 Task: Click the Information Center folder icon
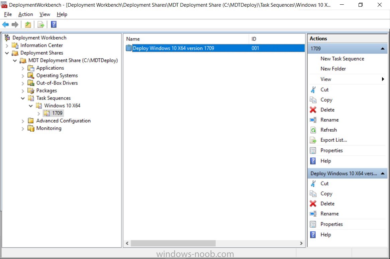15,45
